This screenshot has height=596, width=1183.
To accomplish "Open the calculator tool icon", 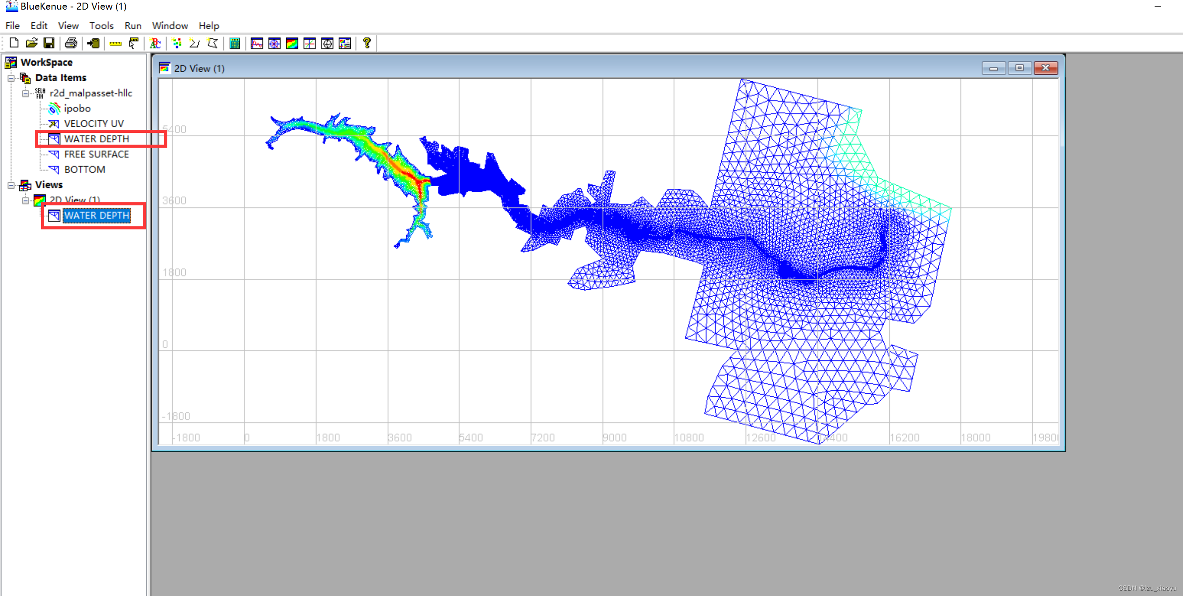I will click(235, 44).
